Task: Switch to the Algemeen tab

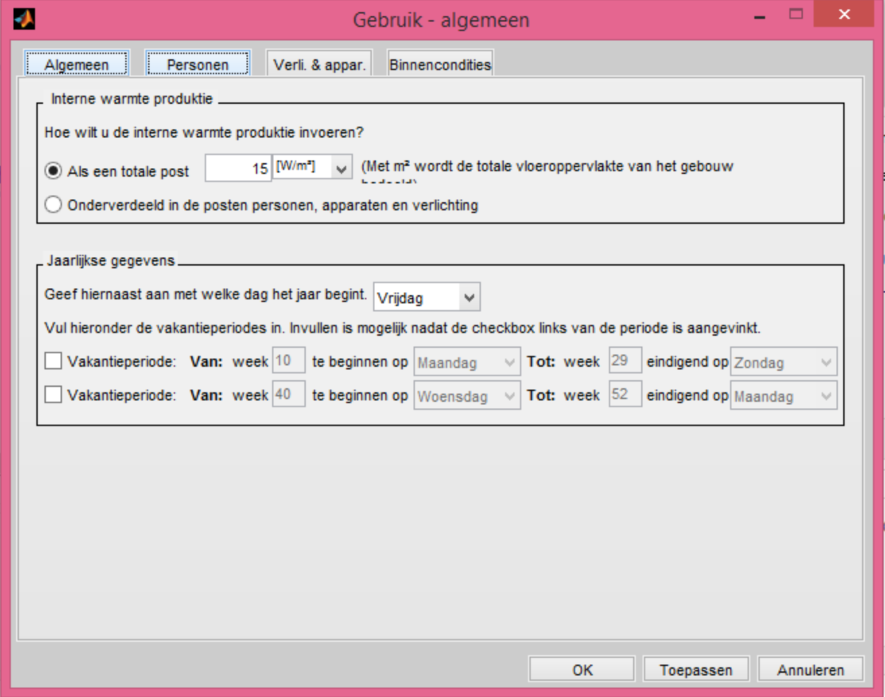Action: pos(77,64)
